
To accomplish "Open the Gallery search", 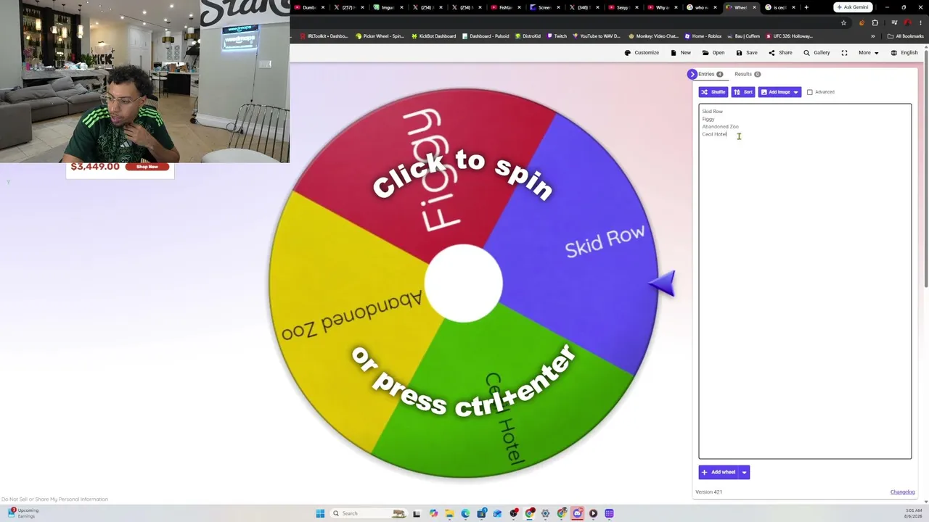I will pyautogui.click(x=817, y=53).
